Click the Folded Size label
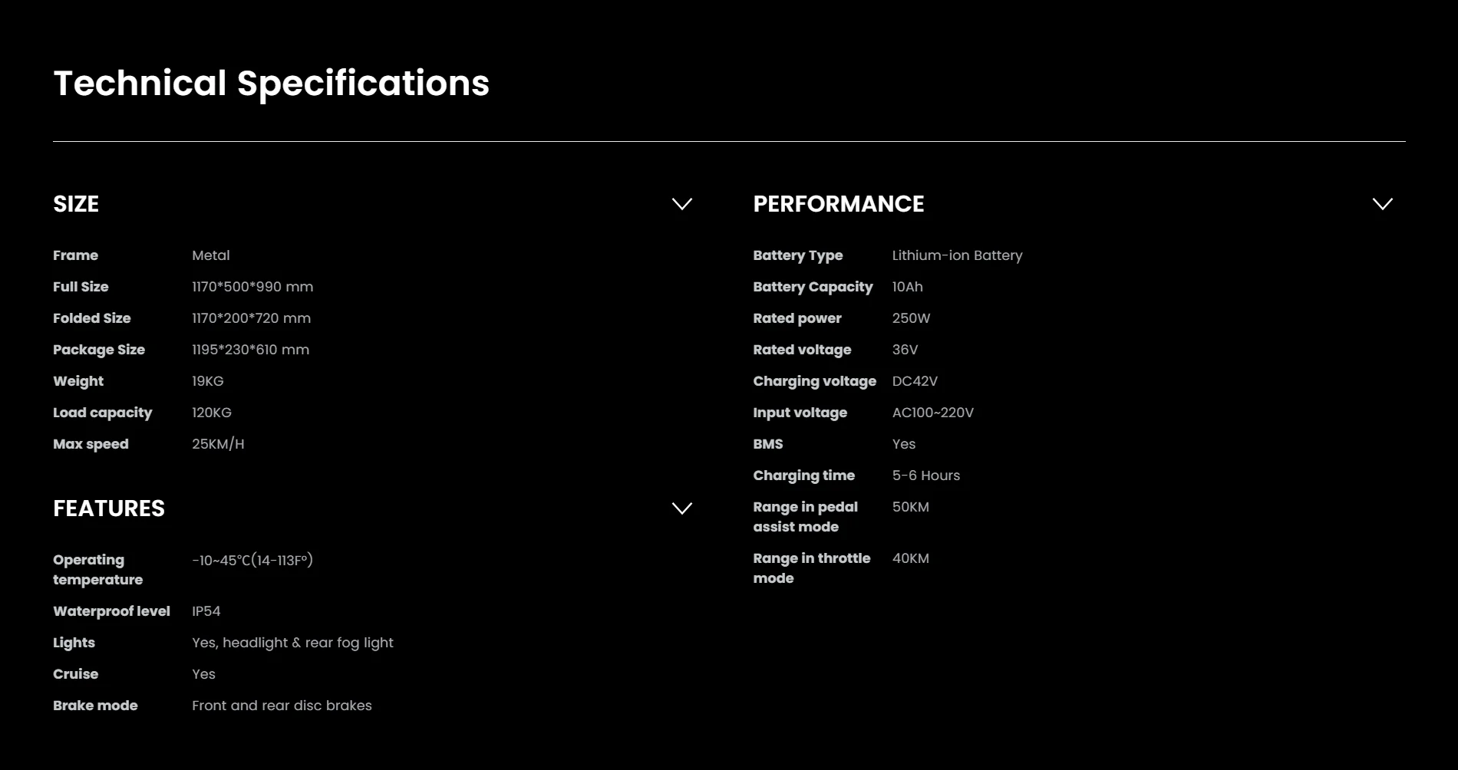The image size is (1458, 770). (x=92, y=318)
